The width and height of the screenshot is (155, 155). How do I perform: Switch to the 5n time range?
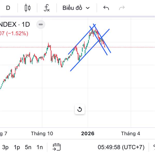pyautogui.click(x=28, y=147)
